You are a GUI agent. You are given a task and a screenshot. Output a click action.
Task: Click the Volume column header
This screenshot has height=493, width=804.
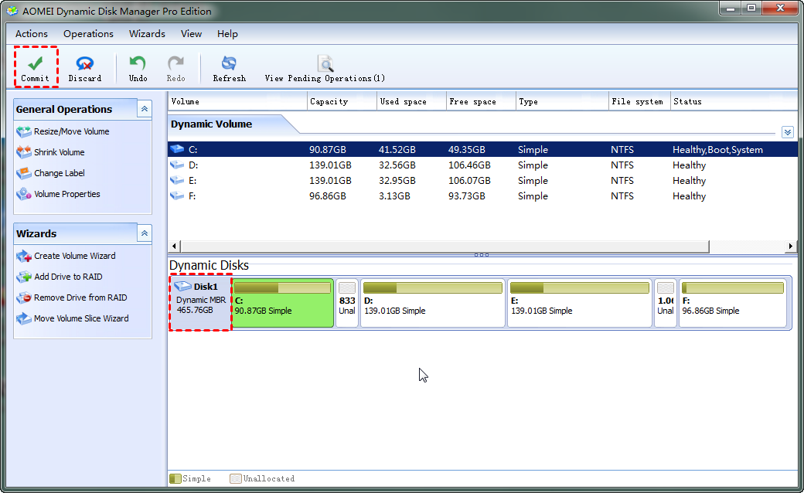237,101
